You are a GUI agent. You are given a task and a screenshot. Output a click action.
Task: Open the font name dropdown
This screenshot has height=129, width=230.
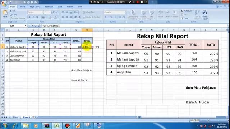(42, 12)
